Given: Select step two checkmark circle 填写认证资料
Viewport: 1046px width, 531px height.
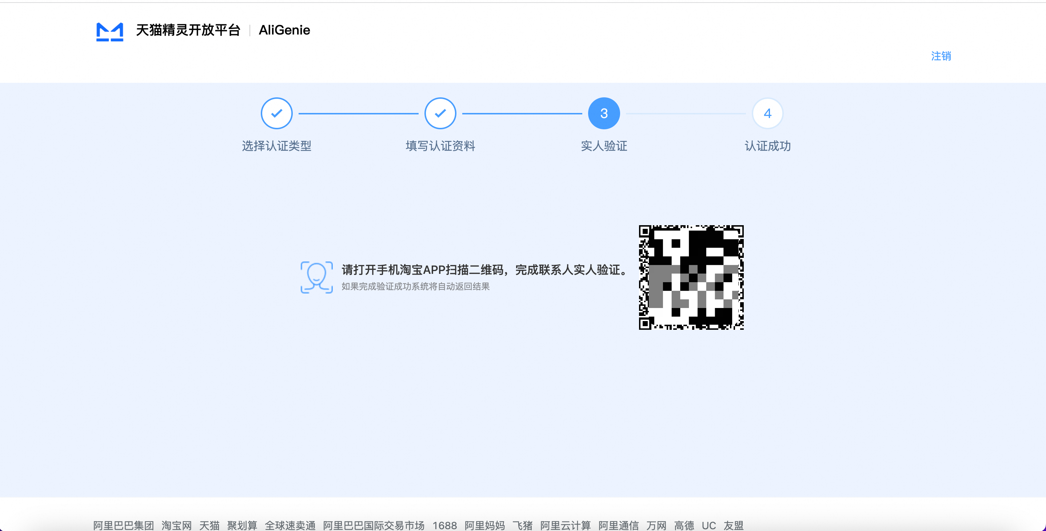Looking at the screenshot, I should click(440, 113).
